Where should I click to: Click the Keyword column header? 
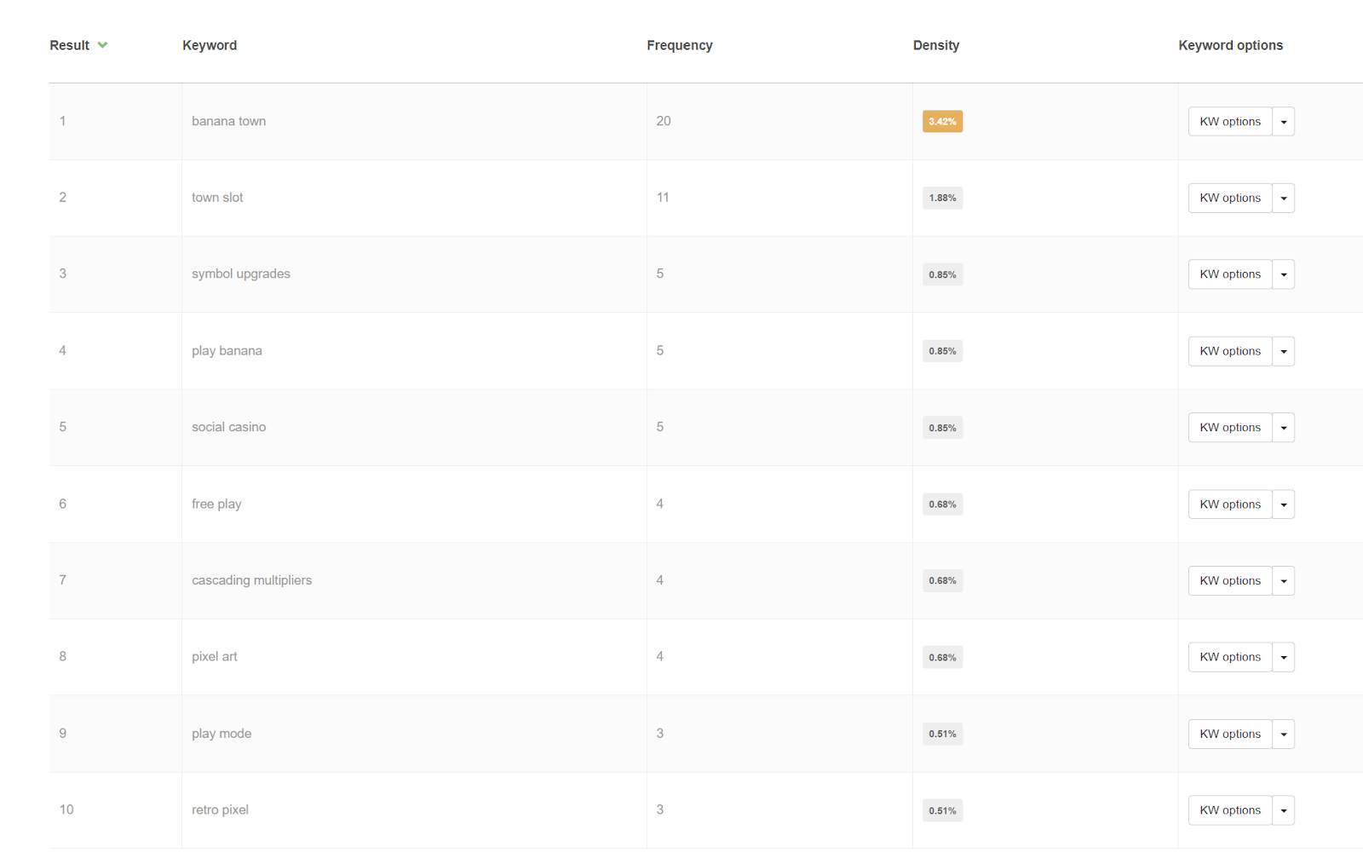pos(210,45)
